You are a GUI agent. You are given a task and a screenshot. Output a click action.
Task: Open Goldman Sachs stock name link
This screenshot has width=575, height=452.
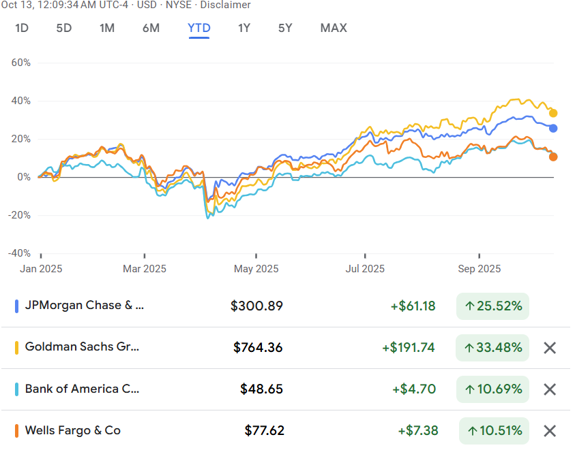coord(82,347)
